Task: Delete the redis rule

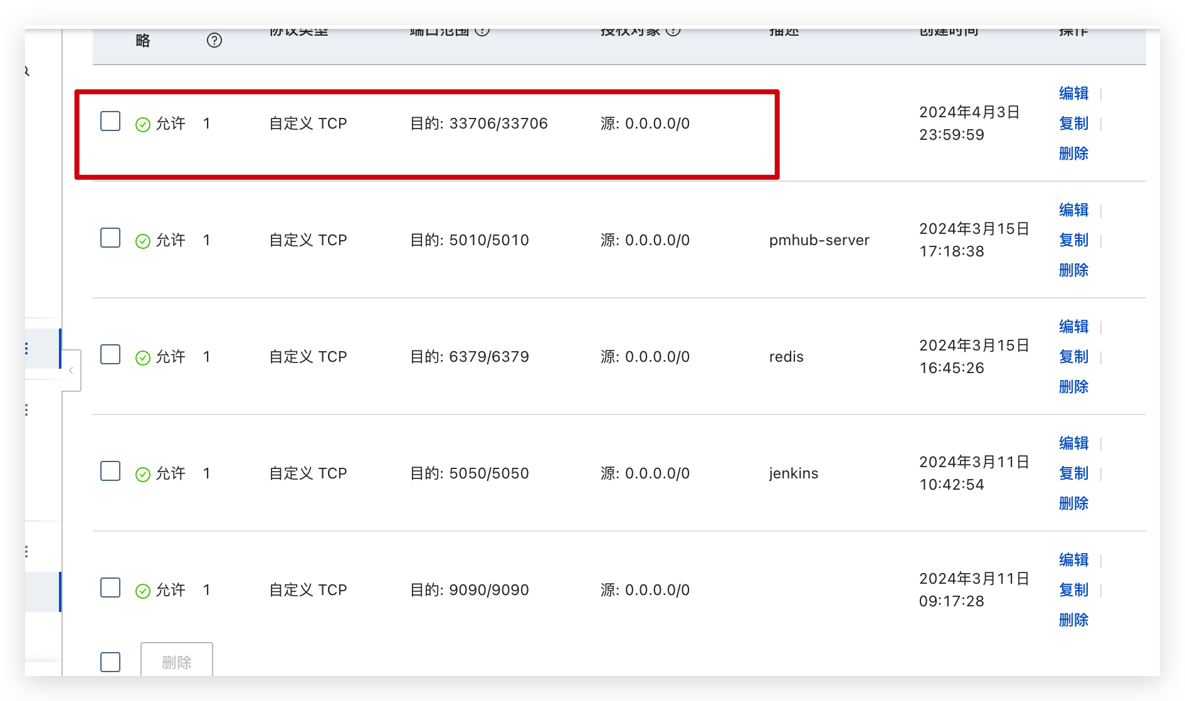Action: [x=1073, y=387]
